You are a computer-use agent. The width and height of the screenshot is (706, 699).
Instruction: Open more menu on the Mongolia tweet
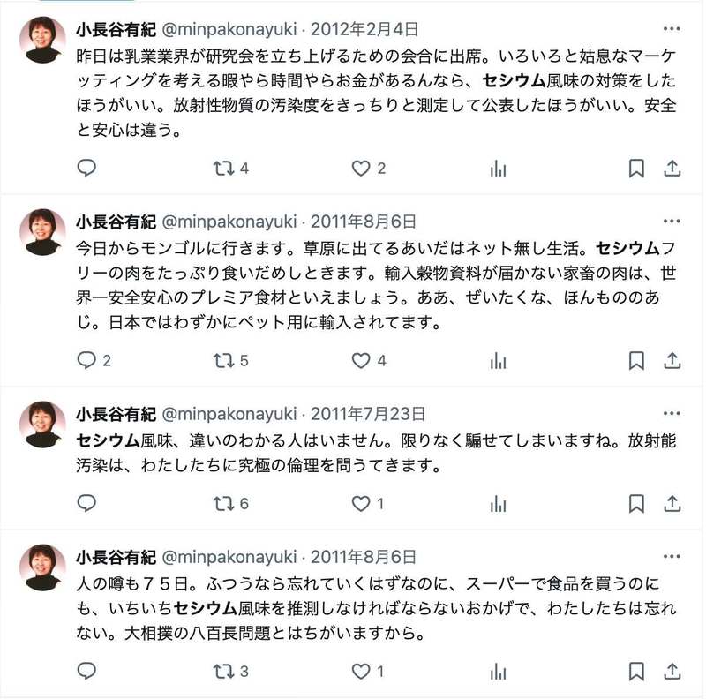click(672, 222)
